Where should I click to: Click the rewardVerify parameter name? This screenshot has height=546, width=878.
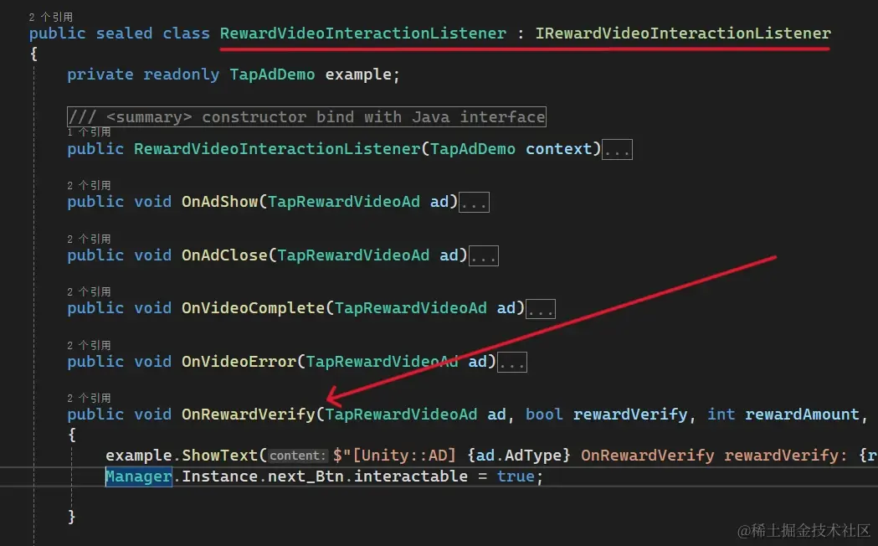(630, 415)
